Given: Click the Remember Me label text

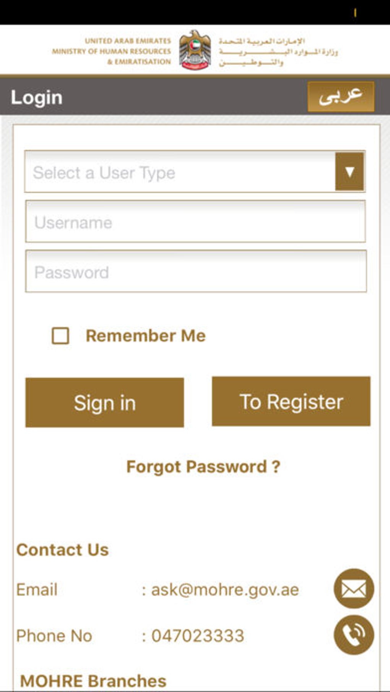Looking at the screenshot, I should (x=146, y=336).
